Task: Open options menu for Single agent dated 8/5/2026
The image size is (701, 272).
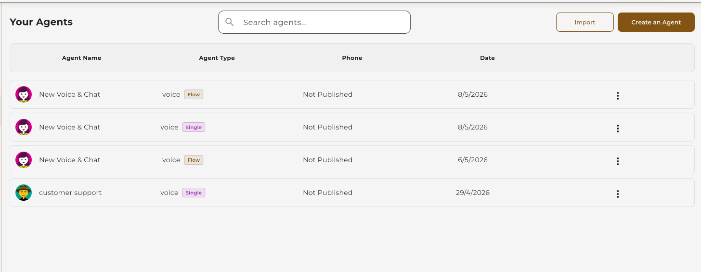Action: click(618, 128)
